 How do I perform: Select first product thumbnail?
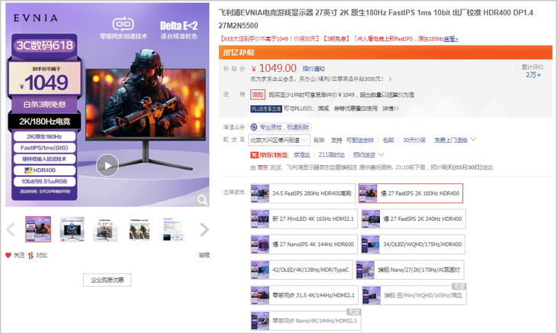[38, 229]
